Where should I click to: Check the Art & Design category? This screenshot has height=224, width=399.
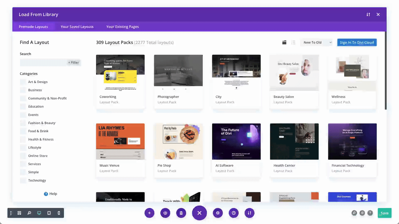point(23,82)
